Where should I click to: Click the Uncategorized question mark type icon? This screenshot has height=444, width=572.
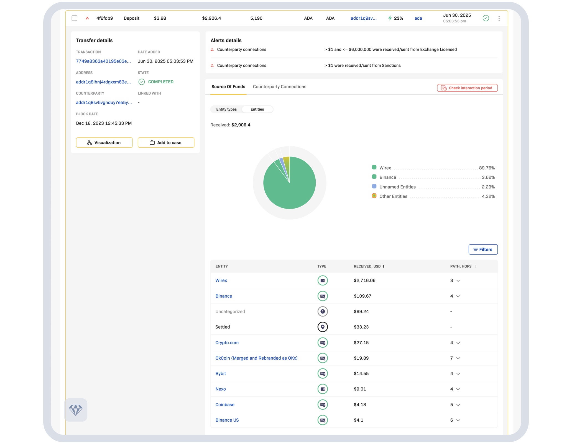[x=322, y=311]
